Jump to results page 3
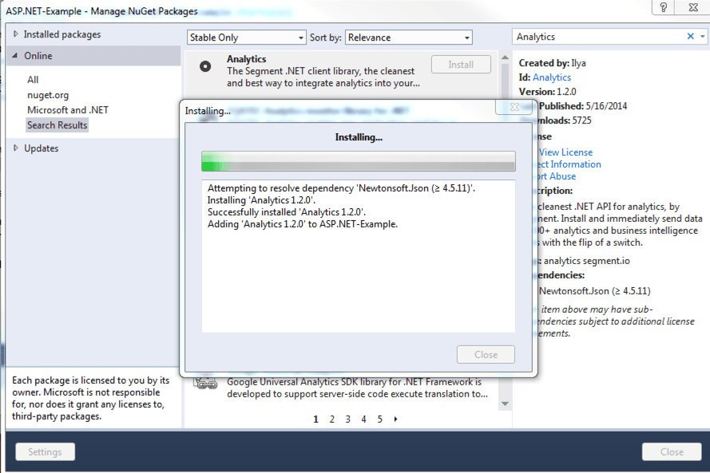The image size is (710, 473). point(347,418)
